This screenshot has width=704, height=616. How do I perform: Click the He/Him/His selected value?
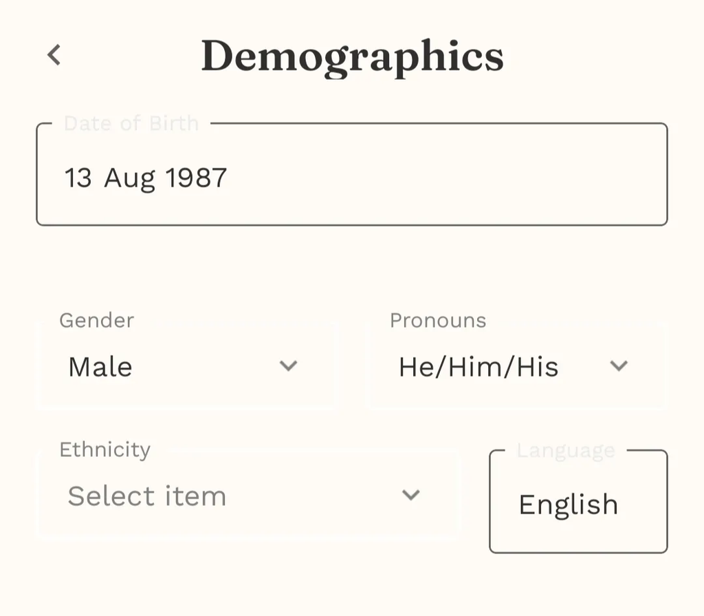pyautogui.click(x=478, y=367)
